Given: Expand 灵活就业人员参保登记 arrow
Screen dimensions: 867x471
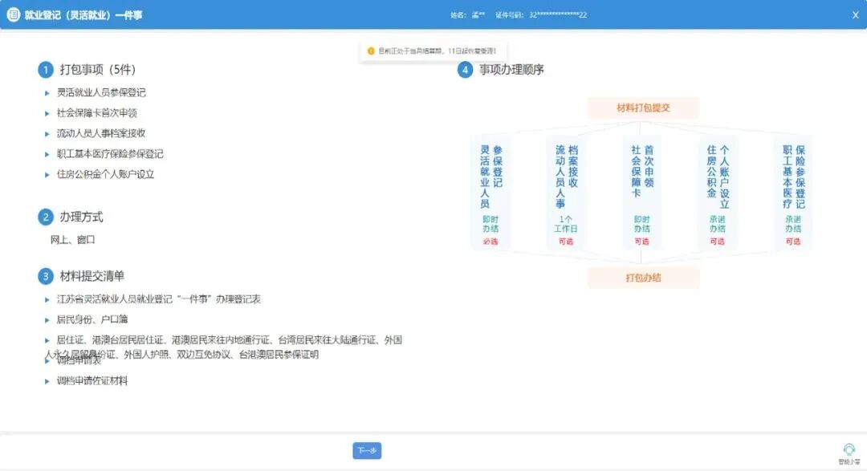Looking at the screenshot, I should pos(47,93).
